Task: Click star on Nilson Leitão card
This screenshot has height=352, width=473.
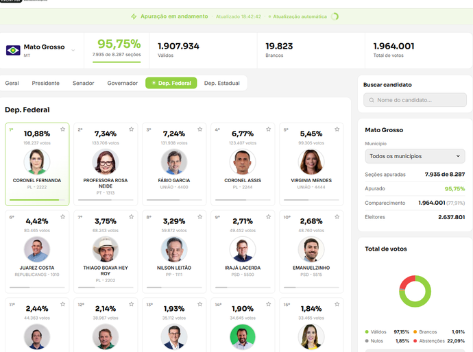Action: point(199,216)
